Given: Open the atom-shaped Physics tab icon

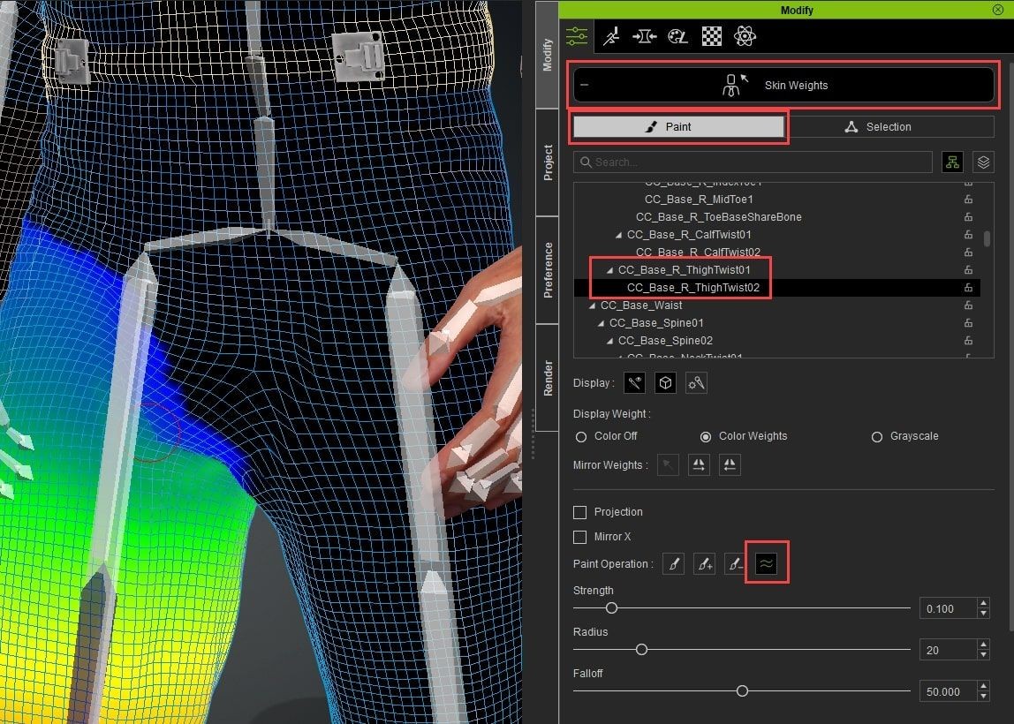Looking at the screenshot, I should 745,36.
